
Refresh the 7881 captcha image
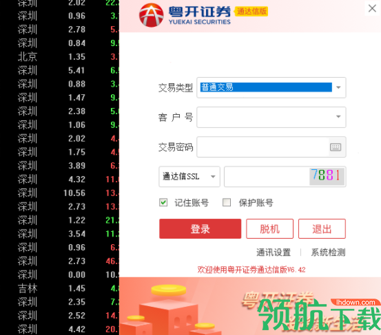point(327,176)
